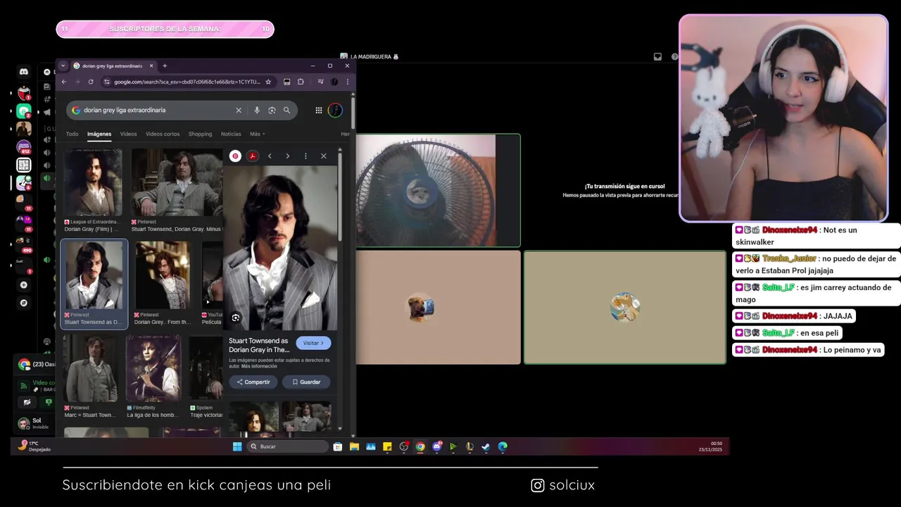The width and height of the screenshot is (901, 507).
Task: Switch to Todo results tab
Action: (x=72, y=134)
